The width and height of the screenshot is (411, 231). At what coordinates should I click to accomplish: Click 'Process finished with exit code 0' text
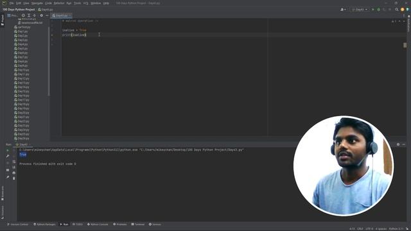[x=48, y=164]
